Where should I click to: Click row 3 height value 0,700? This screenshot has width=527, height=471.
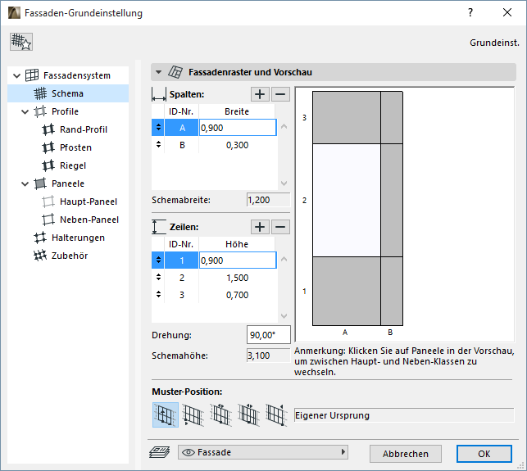pos(238,295)
